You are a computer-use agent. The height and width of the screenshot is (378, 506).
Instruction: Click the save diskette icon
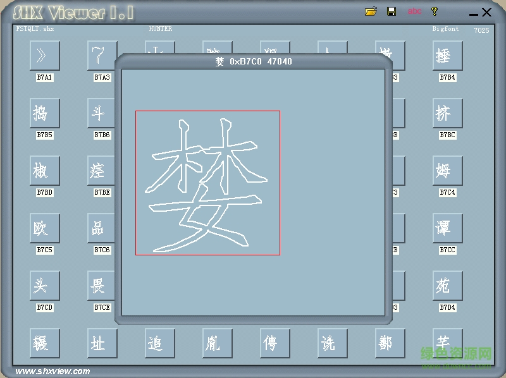coord(392,11)
